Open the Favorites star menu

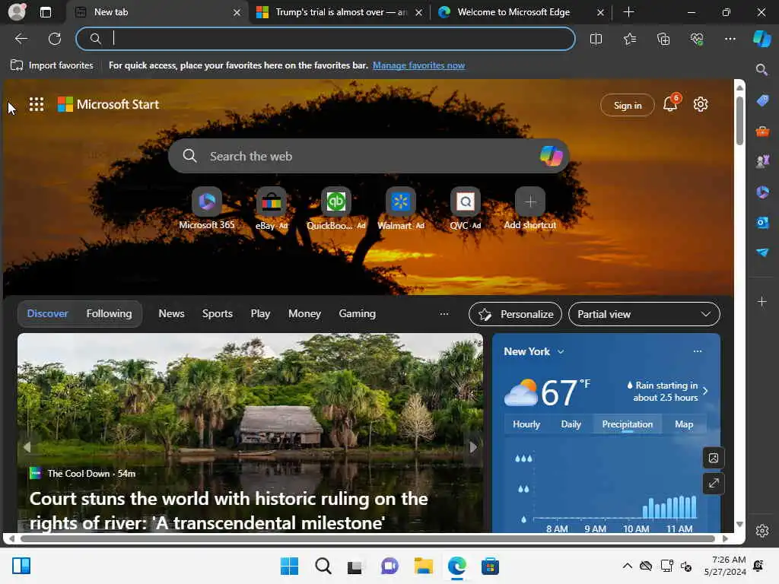tap(629, 39)
